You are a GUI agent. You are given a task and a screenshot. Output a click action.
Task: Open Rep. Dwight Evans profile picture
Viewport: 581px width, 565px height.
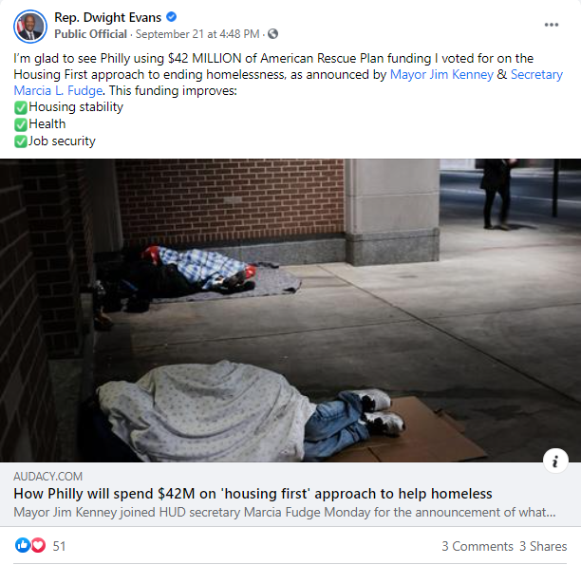pyautogui.click(x=30, y=27)
